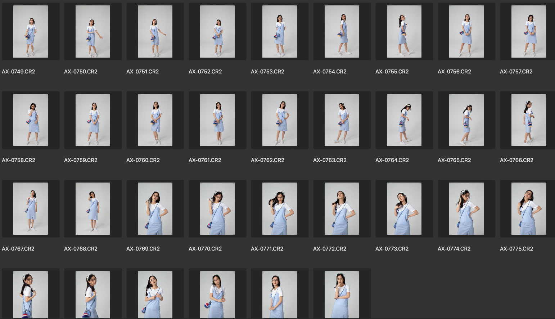Select the AX-0749.CR2 photo thumbnail

pyautogui.click(x=31, y=32)
